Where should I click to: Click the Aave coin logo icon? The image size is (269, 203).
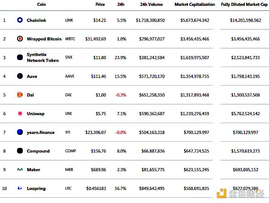[x=20, y=76]
